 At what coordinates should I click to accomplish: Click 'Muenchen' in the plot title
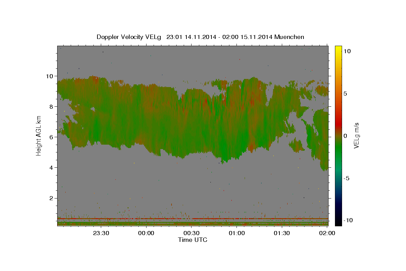[289, 37]
